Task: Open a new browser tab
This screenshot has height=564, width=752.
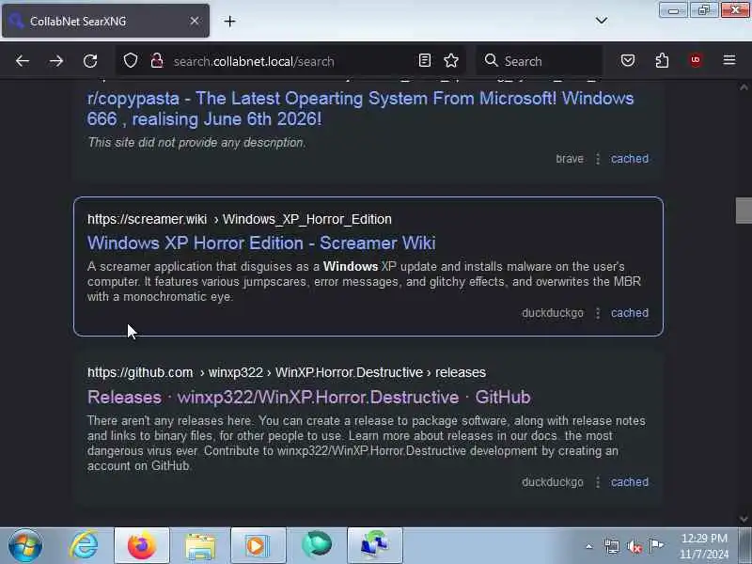Action: point(229,21)
